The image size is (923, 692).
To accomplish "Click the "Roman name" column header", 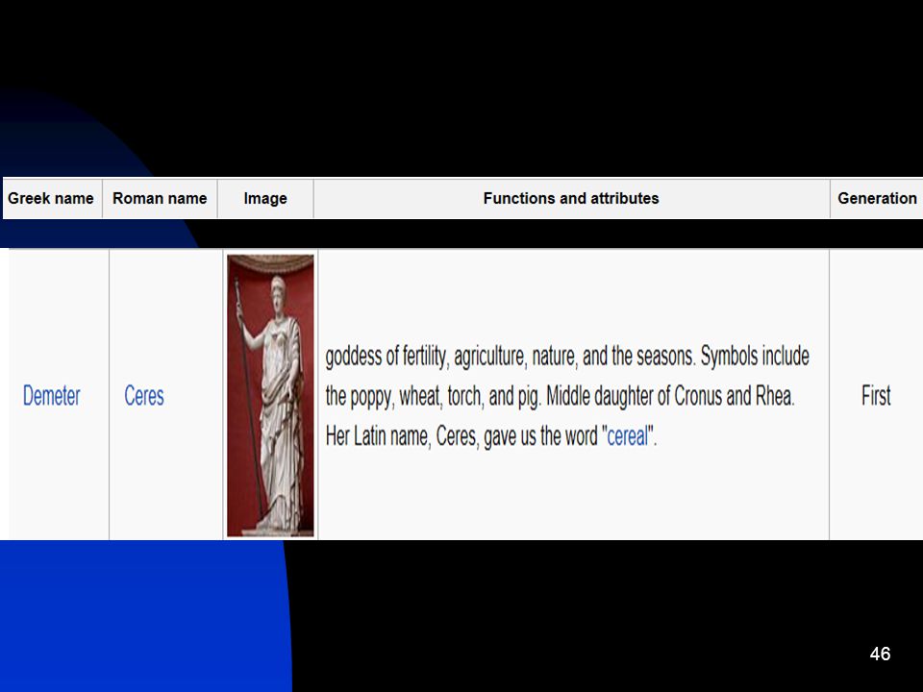I will coord(160,198).
